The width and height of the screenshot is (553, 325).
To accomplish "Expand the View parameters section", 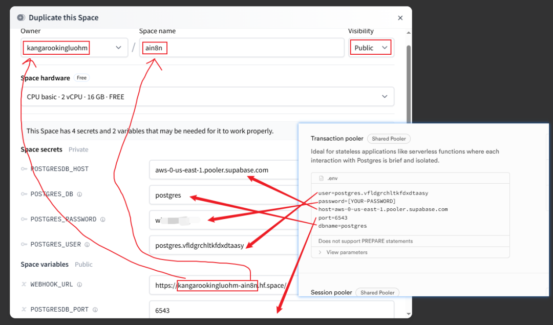I will [x=346, y=252].
